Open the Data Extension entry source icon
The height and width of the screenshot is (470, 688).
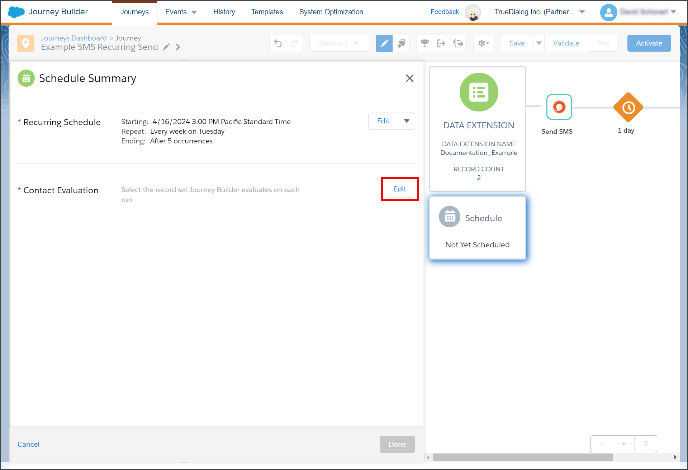pos(479,92)
